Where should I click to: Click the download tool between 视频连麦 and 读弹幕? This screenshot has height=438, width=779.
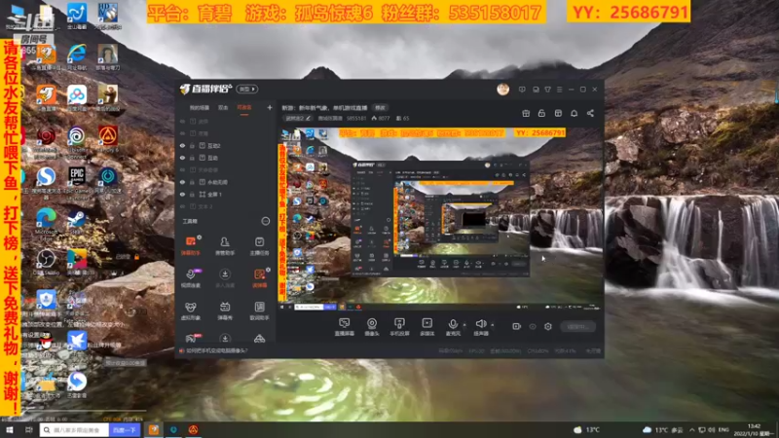225,278
